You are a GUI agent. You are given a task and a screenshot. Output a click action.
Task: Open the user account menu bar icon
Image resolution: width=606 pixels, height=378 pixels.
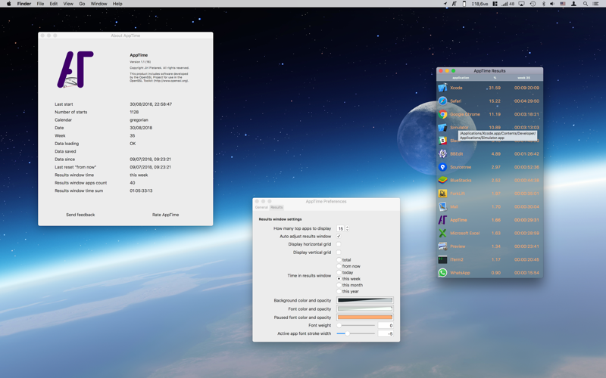coord(574,4)
